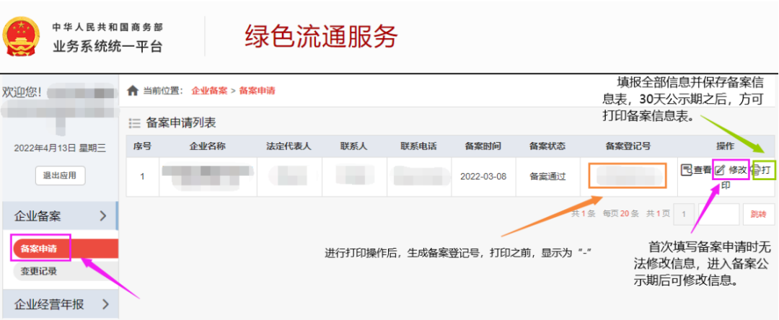Image resolution: width=779 pixels, height=320 pixels.
Task: Click the list icon beside 备案申请列表
Action: point(134,123)
